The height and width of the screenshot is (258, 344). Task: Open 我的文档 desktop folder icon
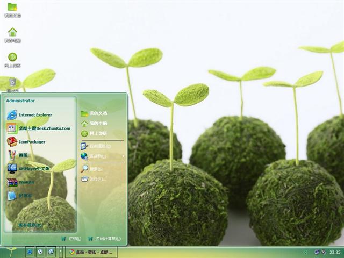click(x=12, y=10)
